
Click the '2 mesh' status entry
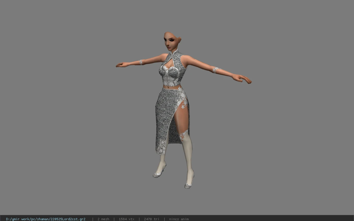[103, 219]
